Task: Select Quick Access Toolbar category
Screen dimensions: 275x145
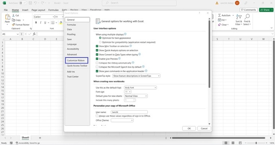Action: point(77,66)
